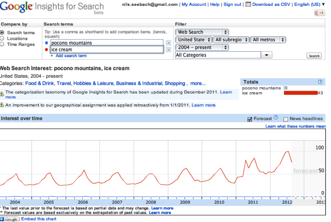Open the Food & Drink category
The image size is (331, 222).
[39, 83]
